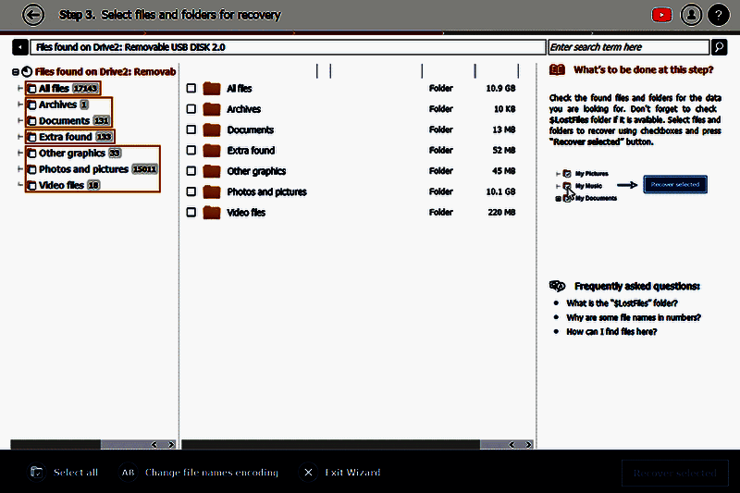Click the search term input field
This screenshot has height=493, width=740.
(628, 47)
